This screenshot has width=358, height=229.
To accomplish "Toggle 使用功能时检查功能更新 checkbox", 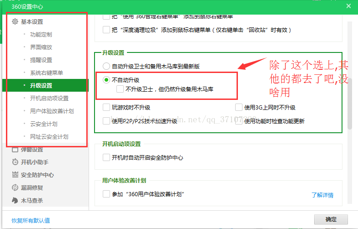I will click(x=238, y=121).
